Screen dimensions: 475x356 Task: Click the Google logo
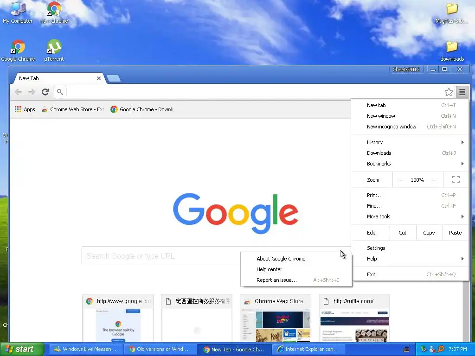click(236, 213)
